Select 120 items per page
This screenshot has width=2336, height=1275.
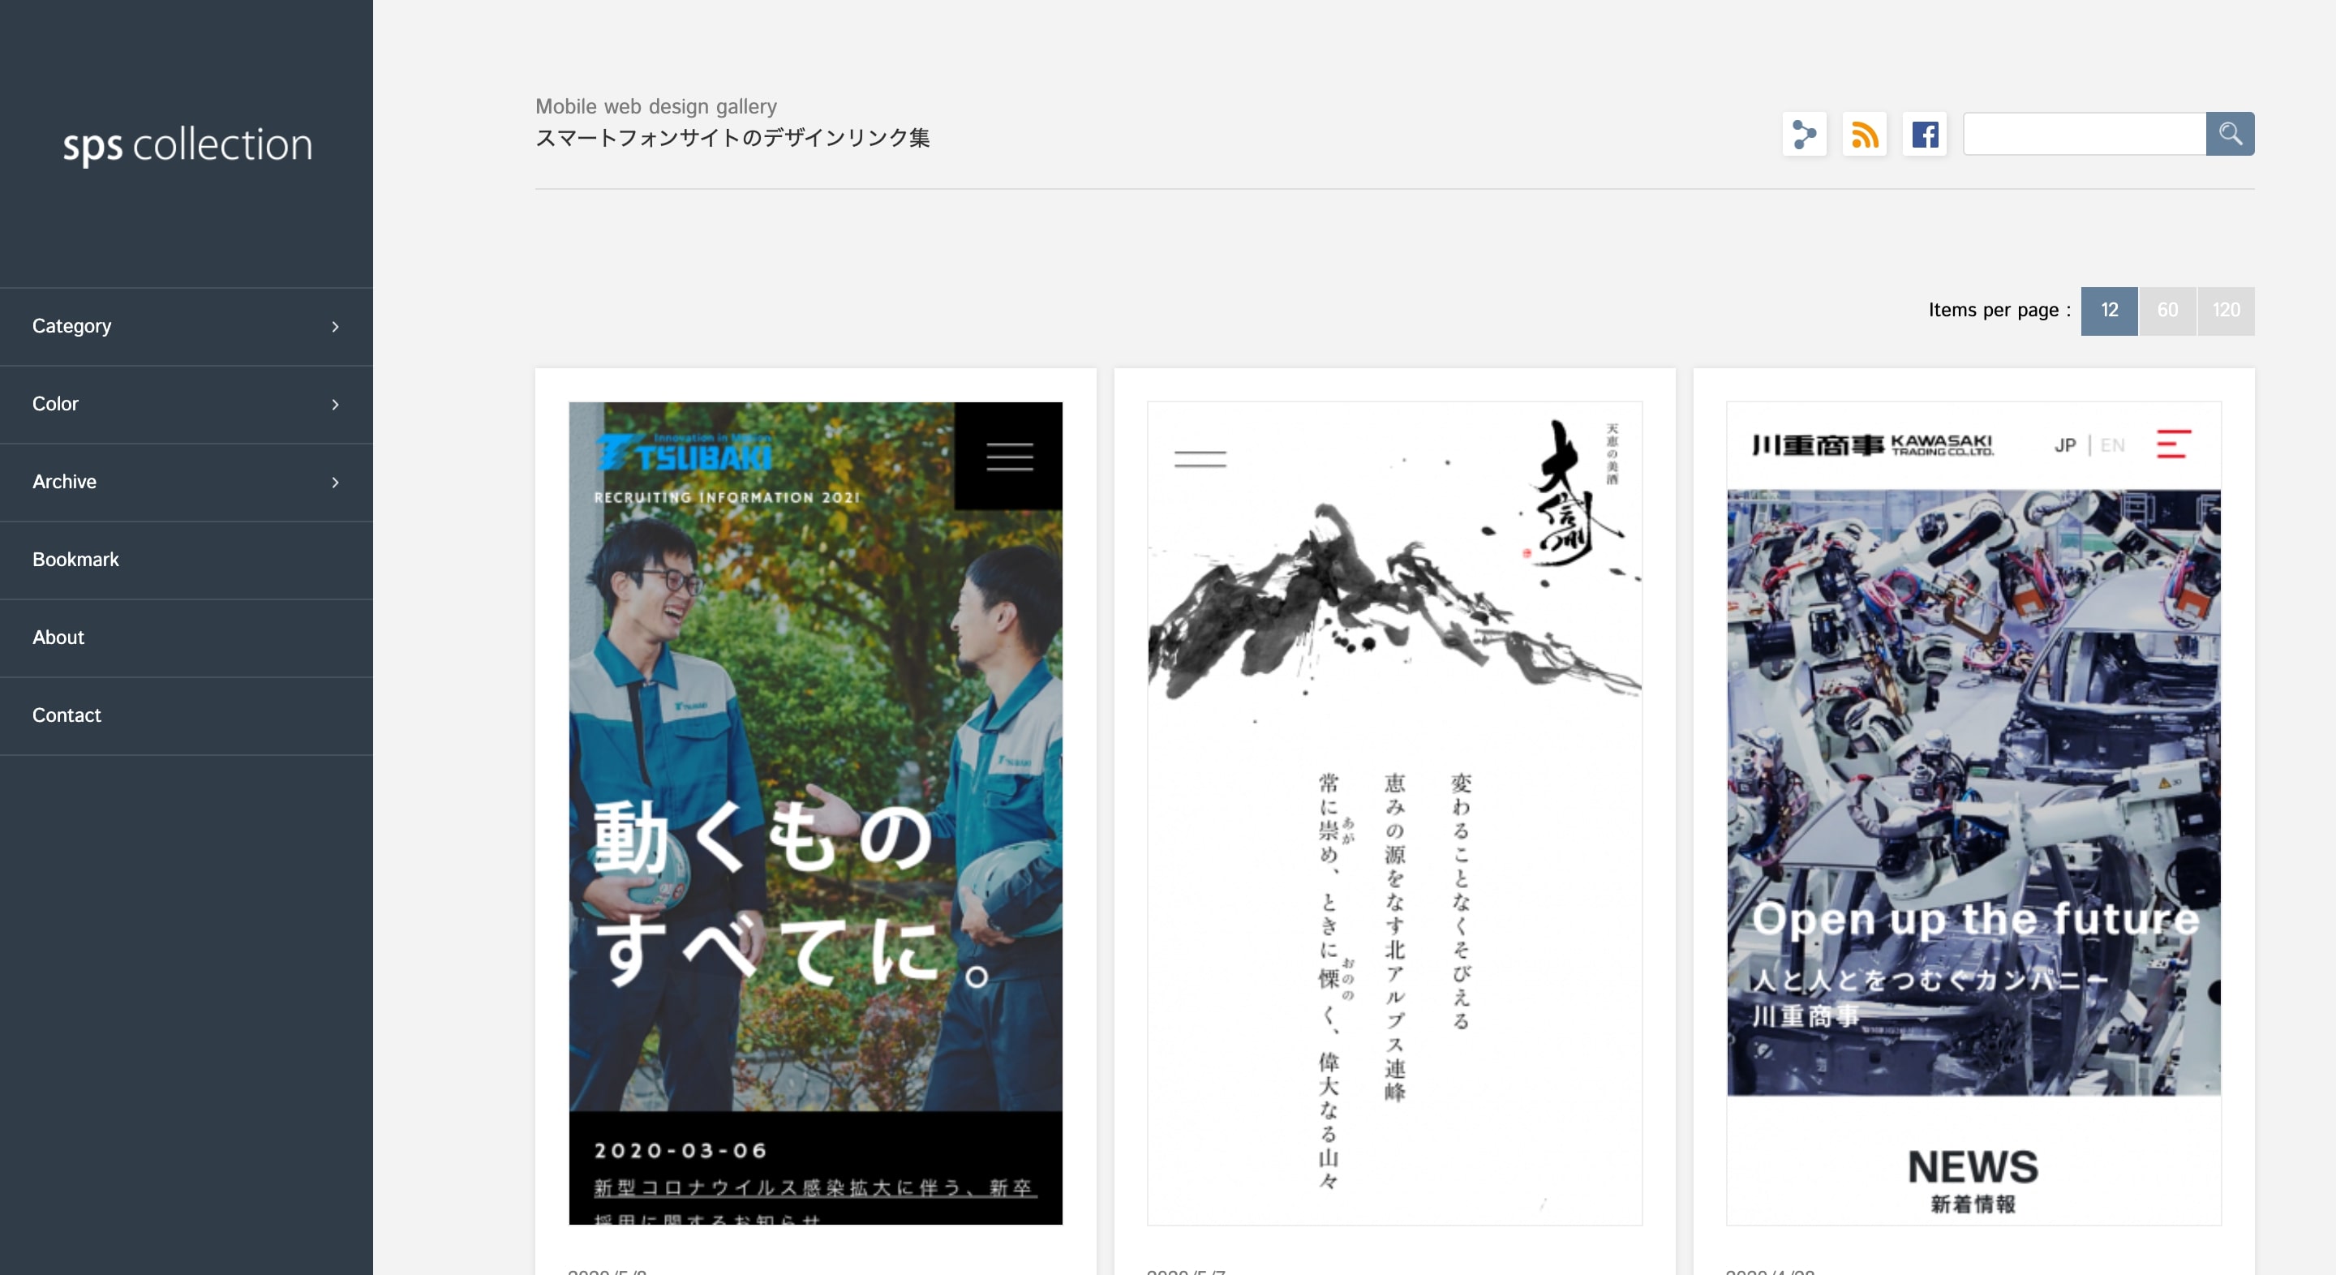2226,309
